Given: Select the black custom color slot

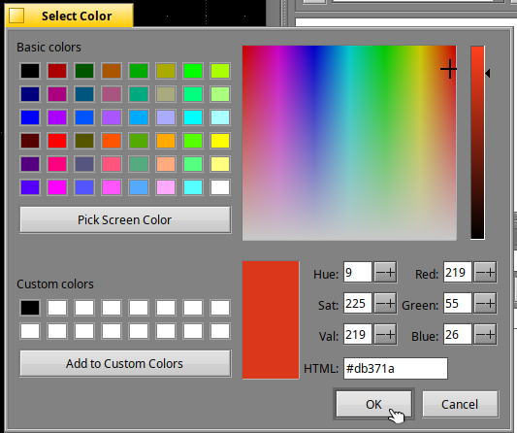Looking at the screenshot, I should click(30, 308).
